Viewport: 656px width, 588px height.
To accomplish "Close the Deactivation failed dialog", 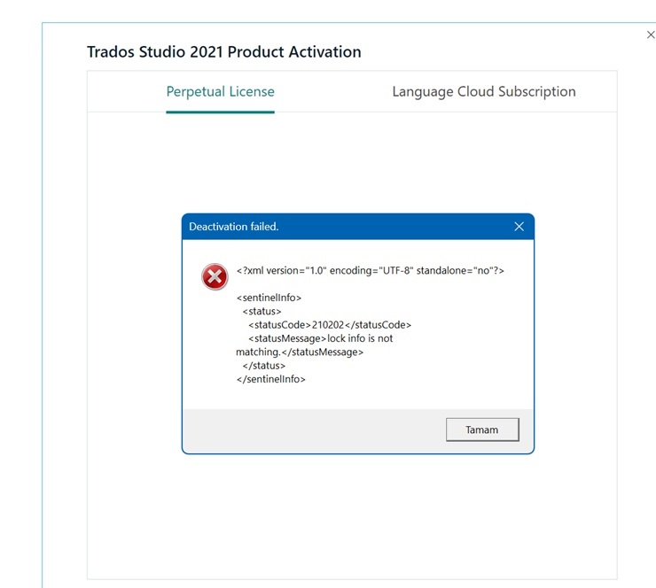I will point(519,227).
